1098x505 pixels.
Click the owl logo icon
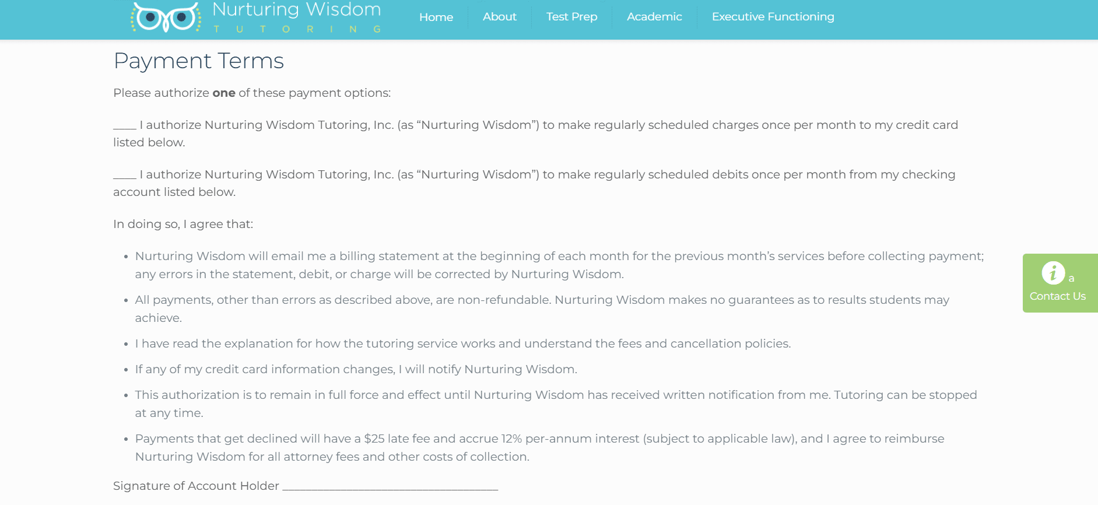point(166,17)
